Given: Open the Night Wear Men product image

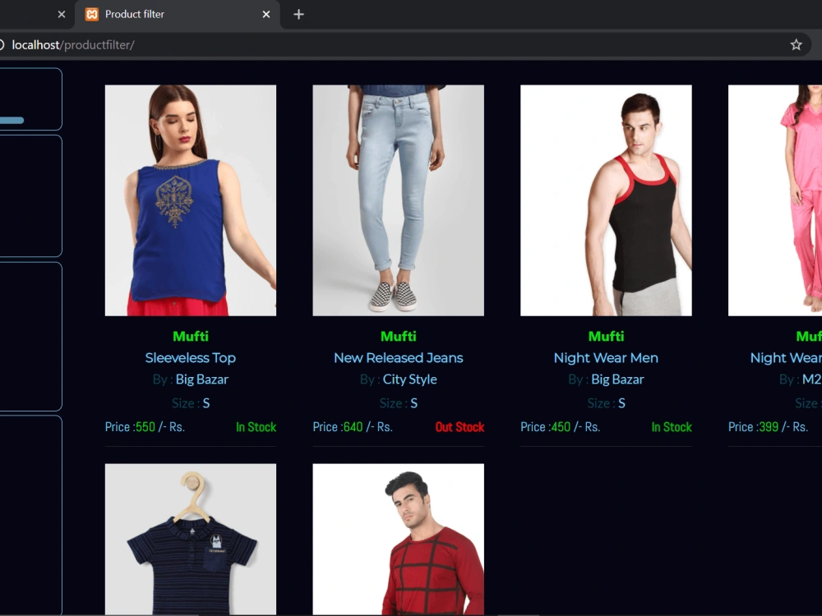Looking at the screenshot, I should 606,200.
